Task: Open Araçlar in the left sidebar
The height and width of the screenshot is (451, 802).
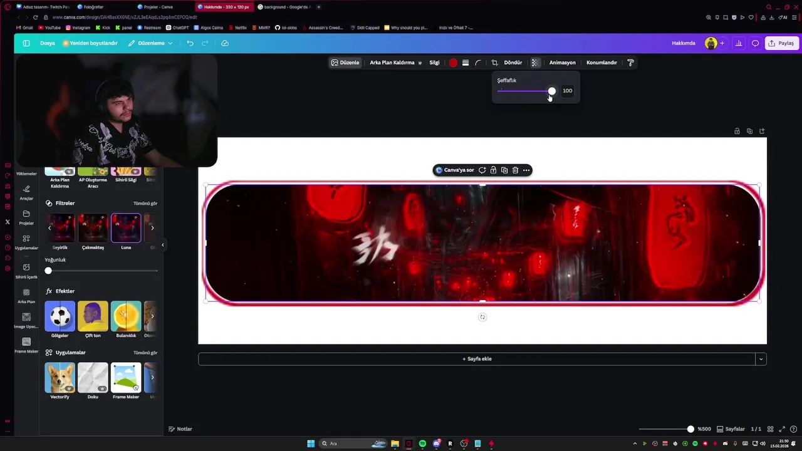Action: point(26,192)
